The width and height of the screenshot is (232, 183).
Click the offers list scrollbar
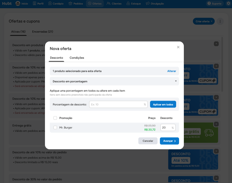pyautogui.click(x=222, y=64)
